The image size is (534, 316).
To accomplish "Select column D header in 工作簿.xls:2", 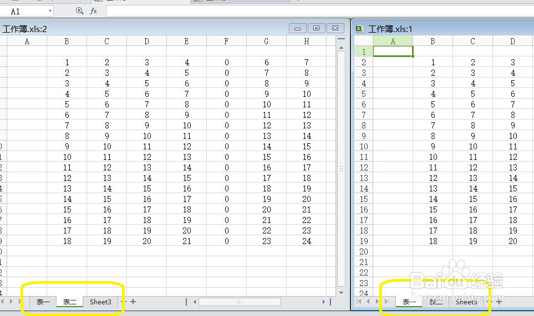I will [146, 41].
